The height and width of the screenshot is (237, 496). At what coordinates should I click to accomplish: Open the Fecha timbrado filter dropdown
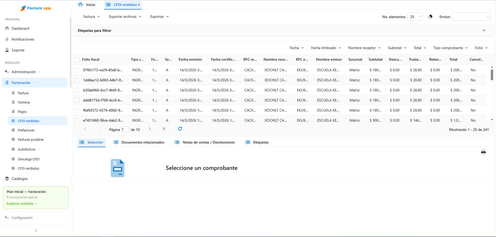pyautogui.click(x=326, y=48)
